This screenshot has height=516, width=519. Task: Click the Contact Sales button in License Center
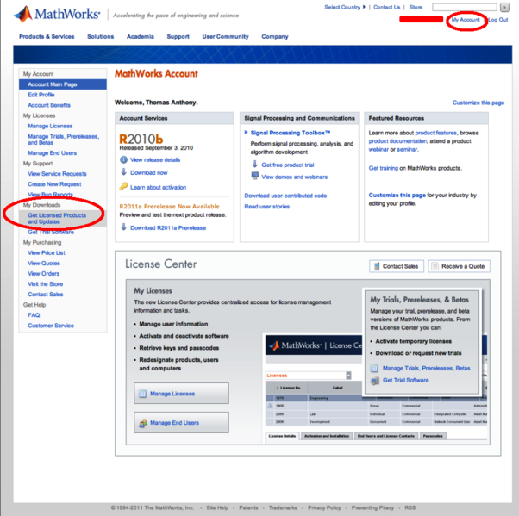pos(397,266)
